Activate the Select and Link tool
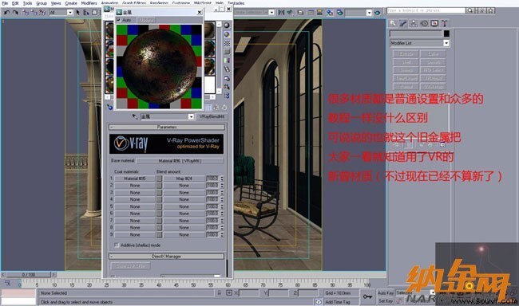 (x=26, y=13)
